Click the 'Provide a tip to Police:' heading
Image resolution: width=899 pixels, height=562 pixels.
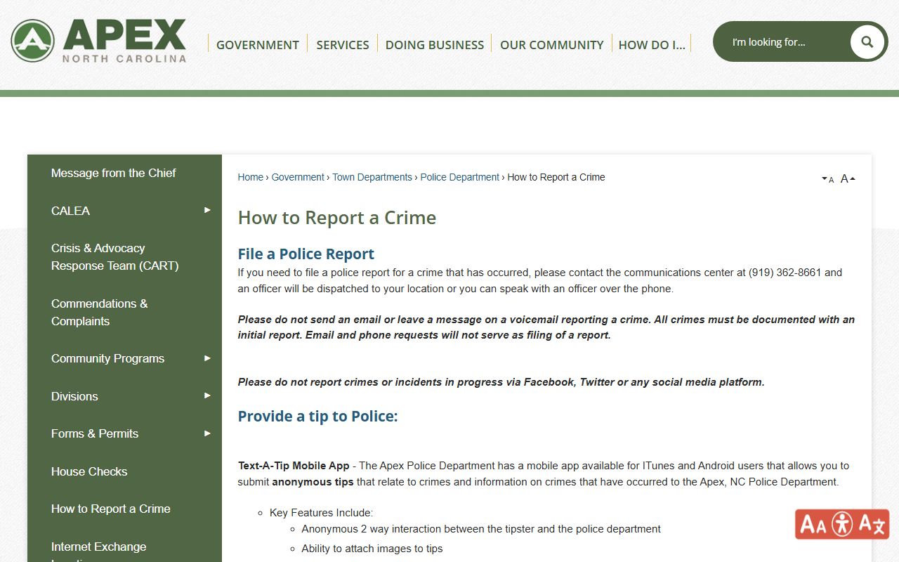[318, 416]
